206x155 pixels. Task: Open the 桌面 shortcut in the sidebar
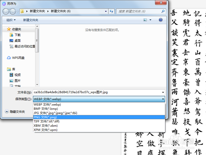(16, 41)
